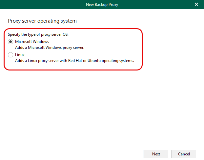Click the 'New Backup Proxy' title text
This screenshot has height=160, width=204.
pos(102,4)
